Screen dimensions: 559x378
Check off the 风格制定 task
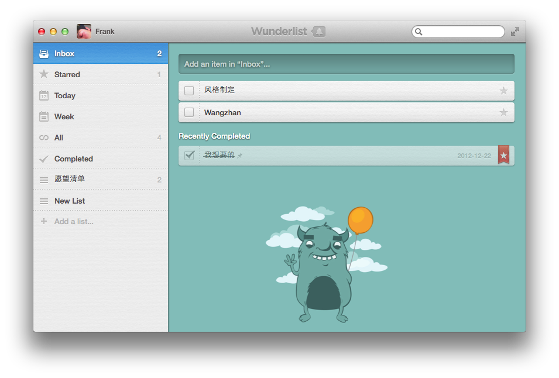pyautogui.click(x=189, y=91)
